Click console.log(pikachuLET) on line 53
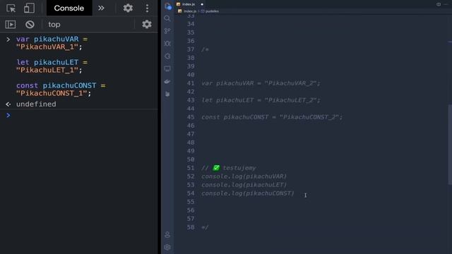Screen dimensions: 452x254 click(244, 185)
